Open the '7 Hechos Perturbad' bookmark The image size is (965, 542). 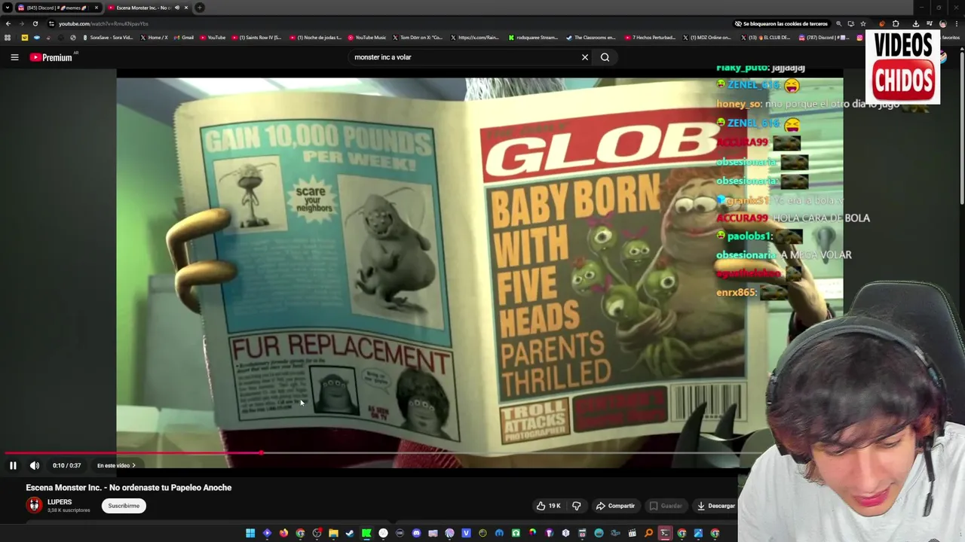649,38
